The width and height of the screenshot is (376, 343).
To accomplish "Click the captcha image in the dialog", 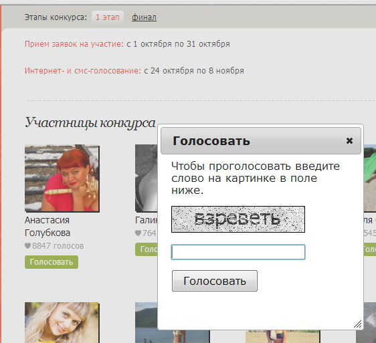I will click(238, 219).
